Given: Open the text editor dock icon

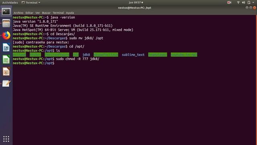Looking at the screenshot, I should pos(6,83).
